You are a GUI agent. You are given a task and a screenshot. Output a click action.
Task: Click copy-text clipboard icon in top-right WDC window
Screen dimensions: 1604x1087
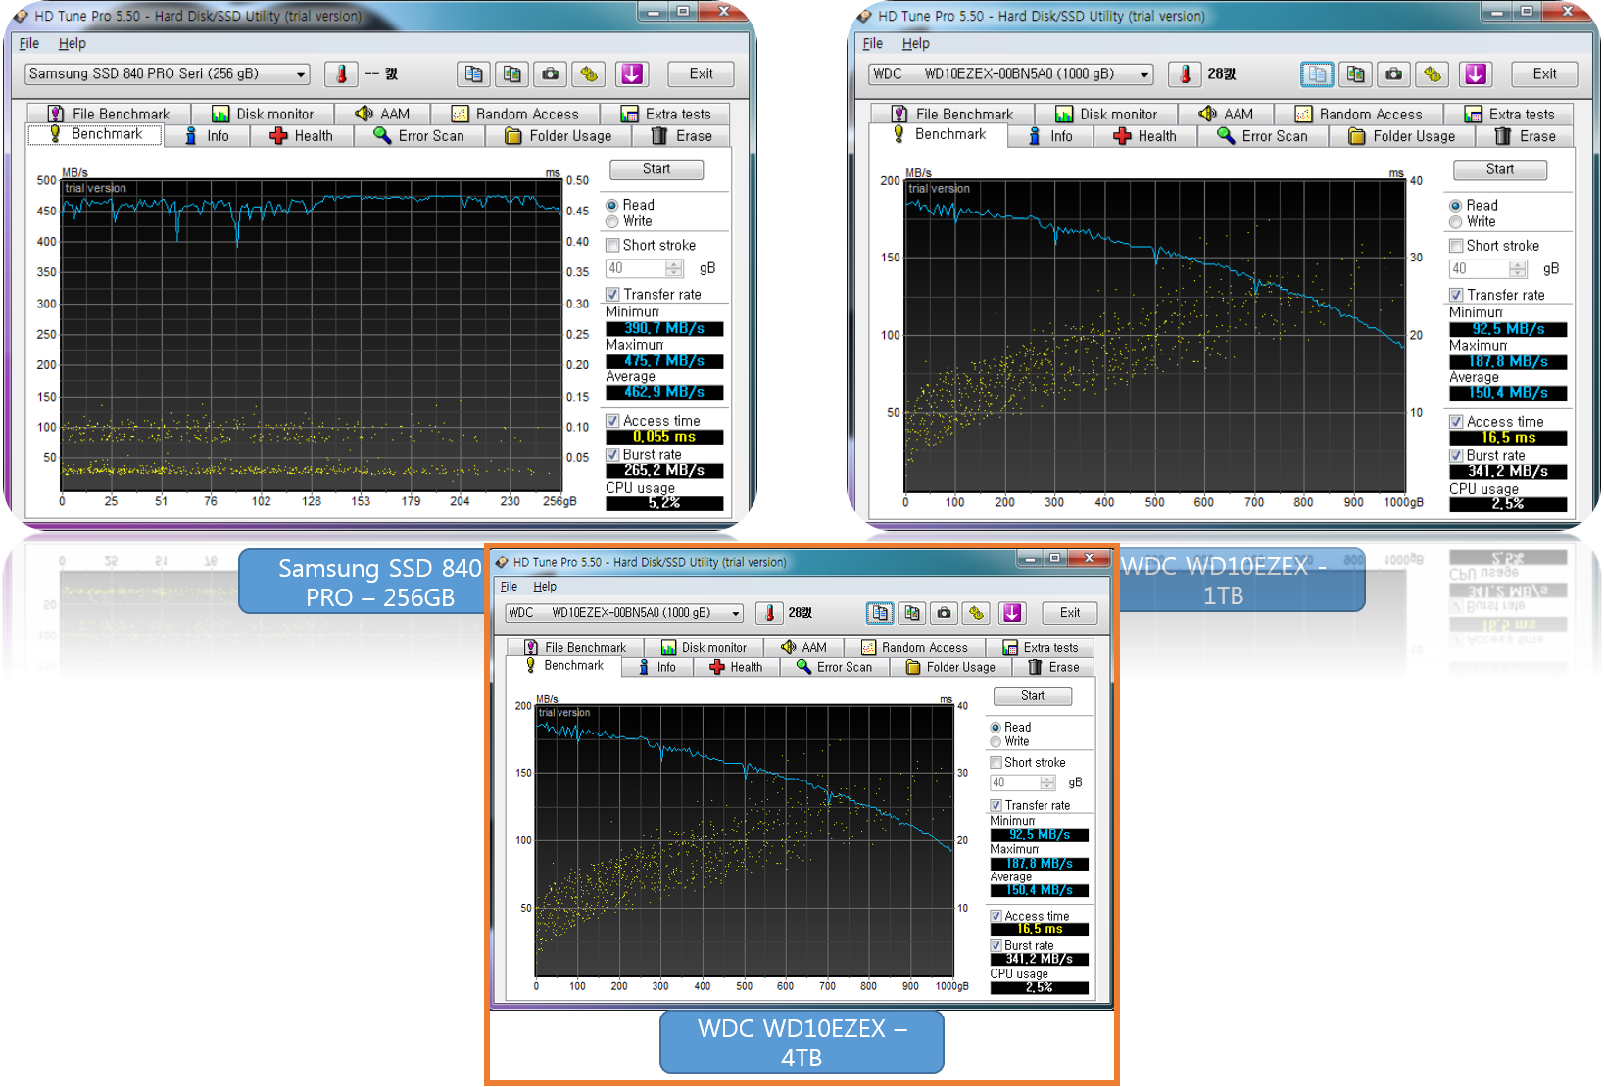[1316, 74]
